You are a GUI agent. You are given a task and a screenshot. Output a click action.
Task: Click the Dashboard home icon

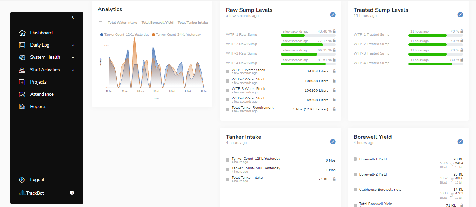click(x=22, y=33)
